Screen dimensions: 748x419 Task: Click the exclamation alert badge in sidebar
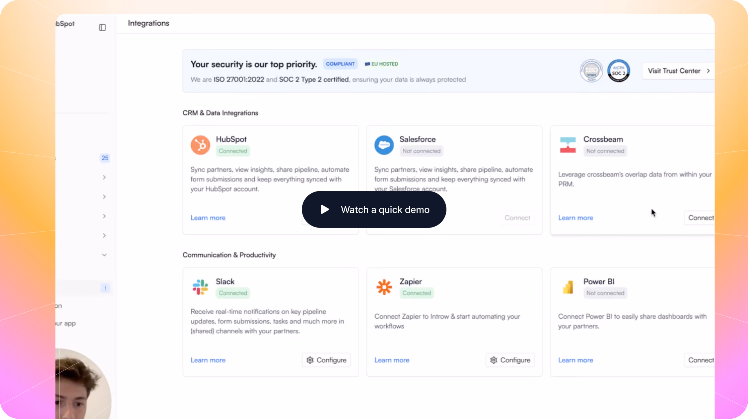coord(105,288)
